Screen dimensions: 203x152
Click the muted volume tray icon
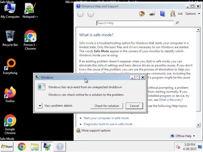pyautogui.click(x=178, y=147)
